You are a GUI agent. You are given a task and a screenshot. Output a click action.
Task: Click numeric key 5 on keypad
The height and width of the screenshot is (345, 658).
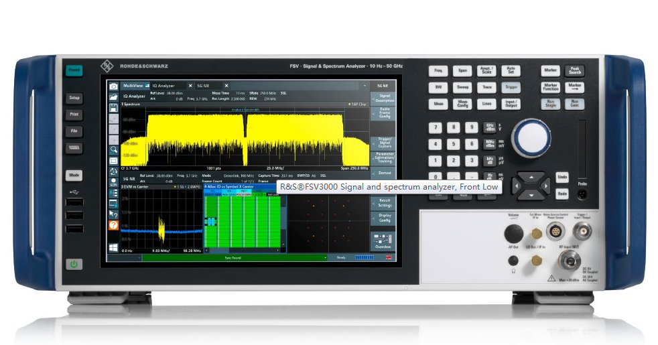(453, 145)
